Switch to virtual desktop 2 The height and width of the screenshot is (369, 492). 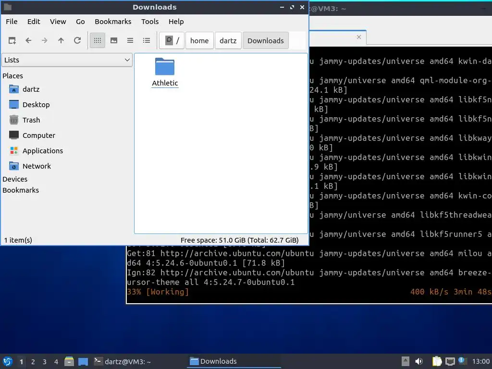point(33,362)
